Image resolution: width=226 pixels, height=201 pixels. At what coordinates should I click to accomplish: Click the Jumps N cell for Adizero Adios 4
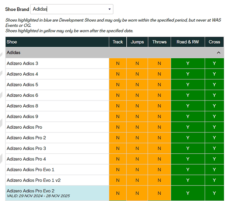[x=137, y=74]
